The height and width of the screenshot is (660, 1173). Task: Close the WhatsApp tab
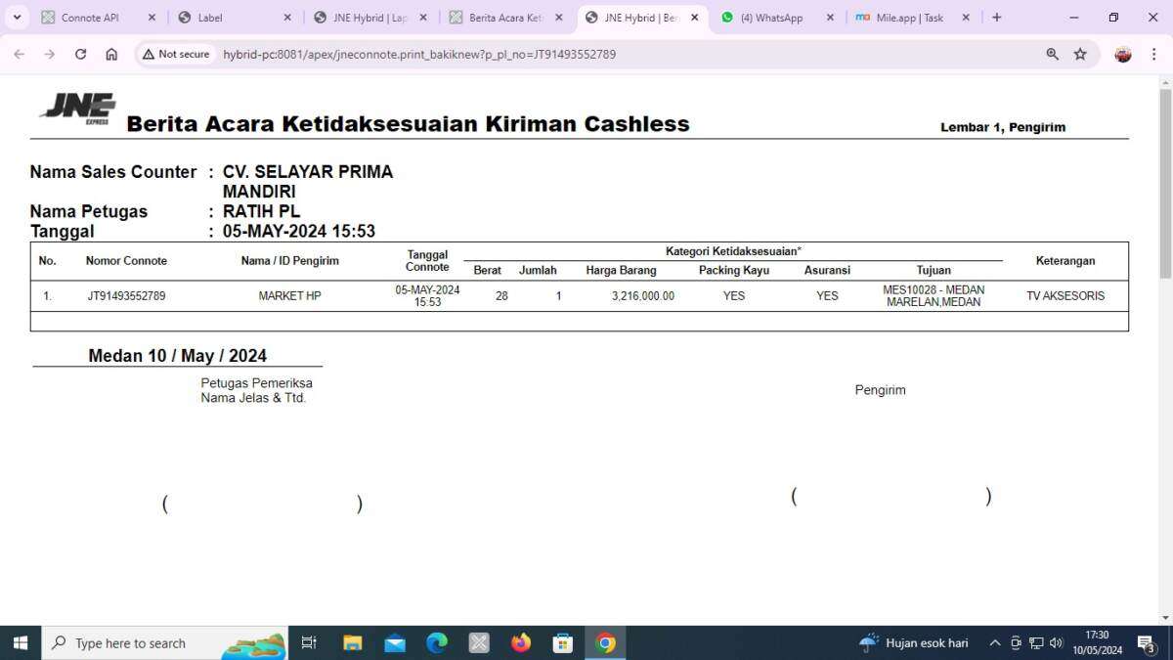[x=830, y=18]
